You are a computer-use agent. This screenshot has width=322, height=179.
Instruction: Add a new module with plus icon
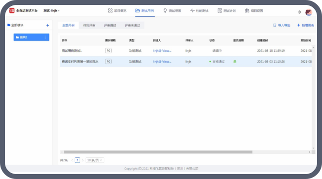point(47,26)
